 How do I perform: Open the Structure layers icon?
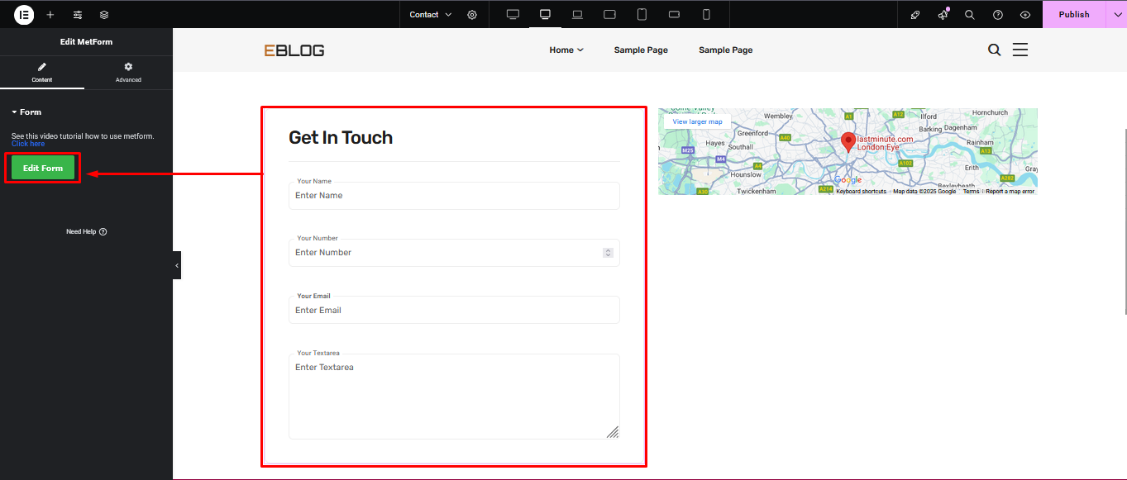click(x=104, y=15)
